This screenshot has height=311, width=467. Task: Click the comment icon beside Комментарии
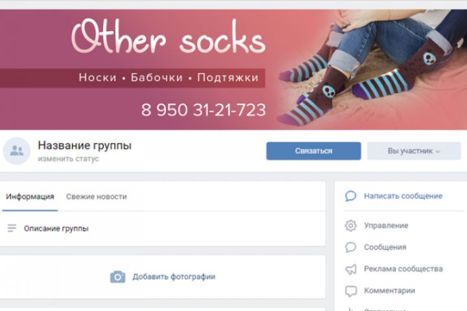(x=350, y=291)
